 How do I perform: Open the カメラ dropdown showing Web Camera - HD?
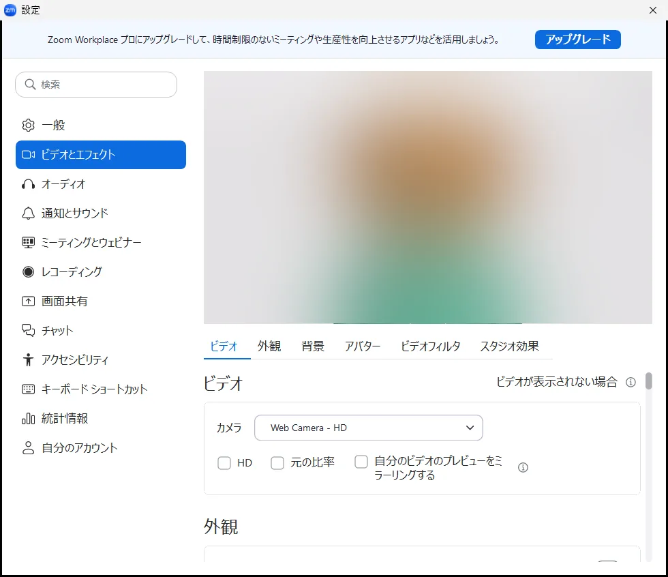369,428
